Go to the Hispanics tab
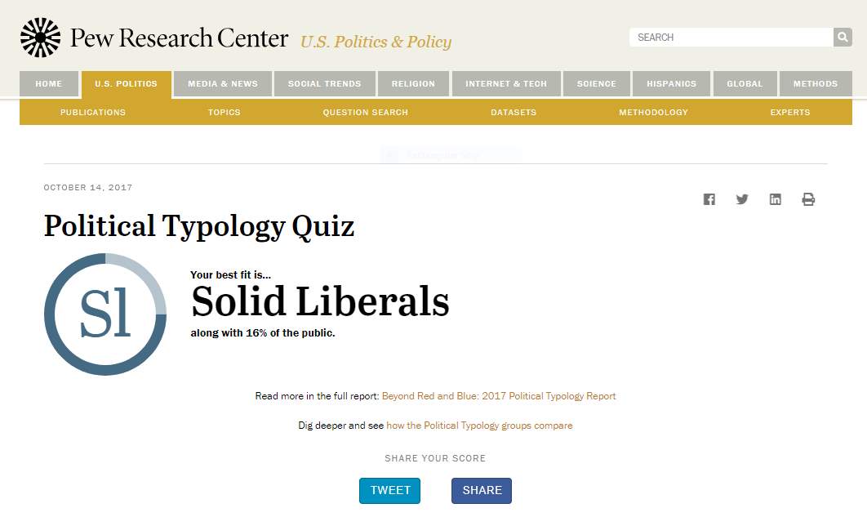867x517 pixels. (x=671, y=83)
